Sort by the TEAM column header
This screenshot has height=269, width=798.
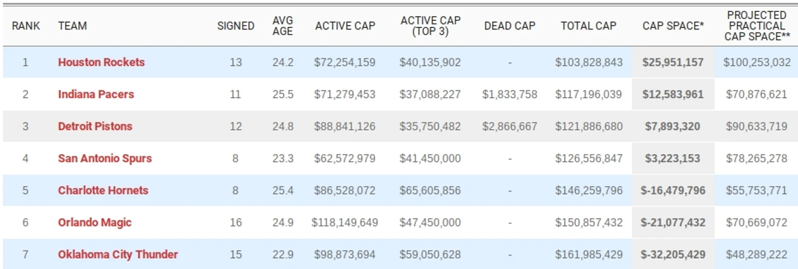[73, 26]
